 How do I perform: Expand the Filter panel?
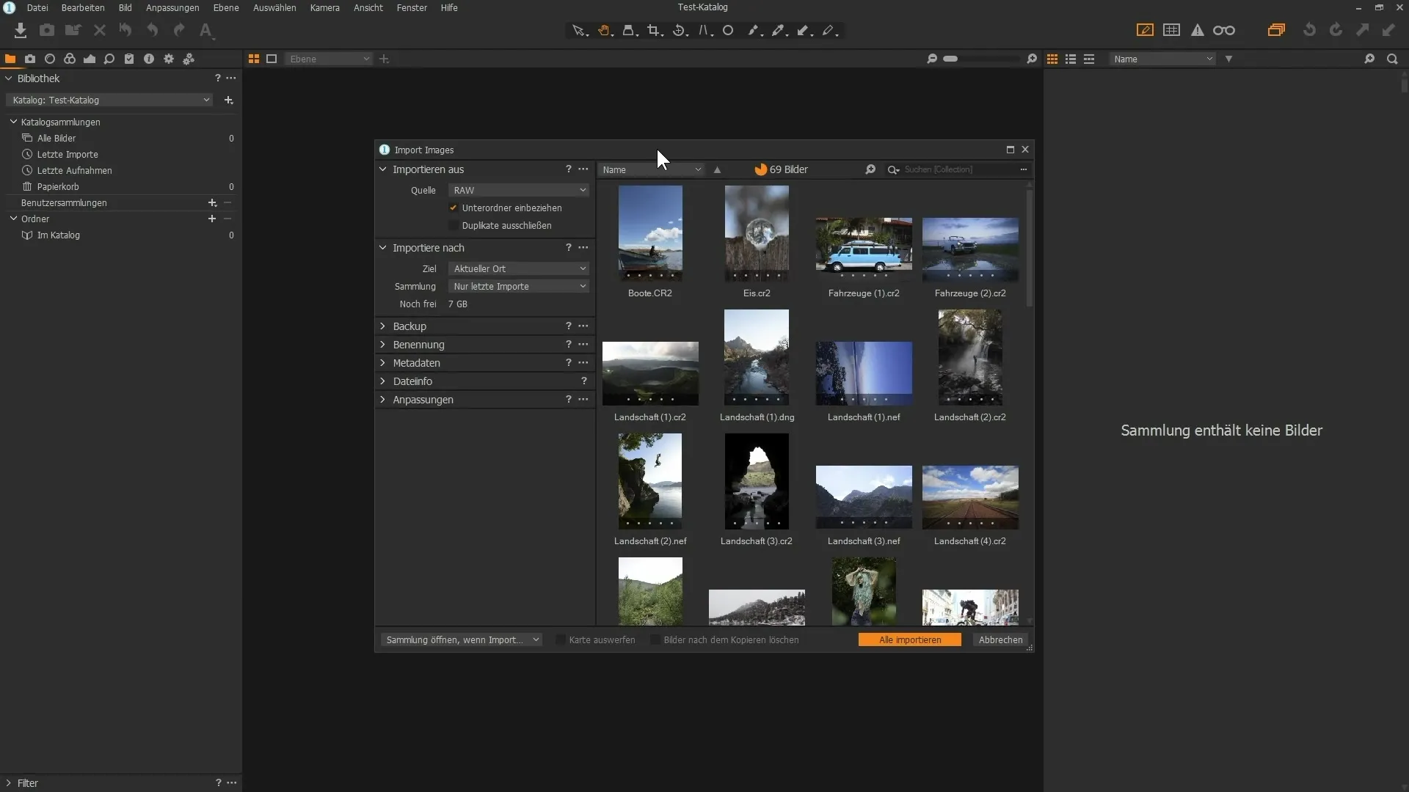pyautogui.click(x=9, y=783)
